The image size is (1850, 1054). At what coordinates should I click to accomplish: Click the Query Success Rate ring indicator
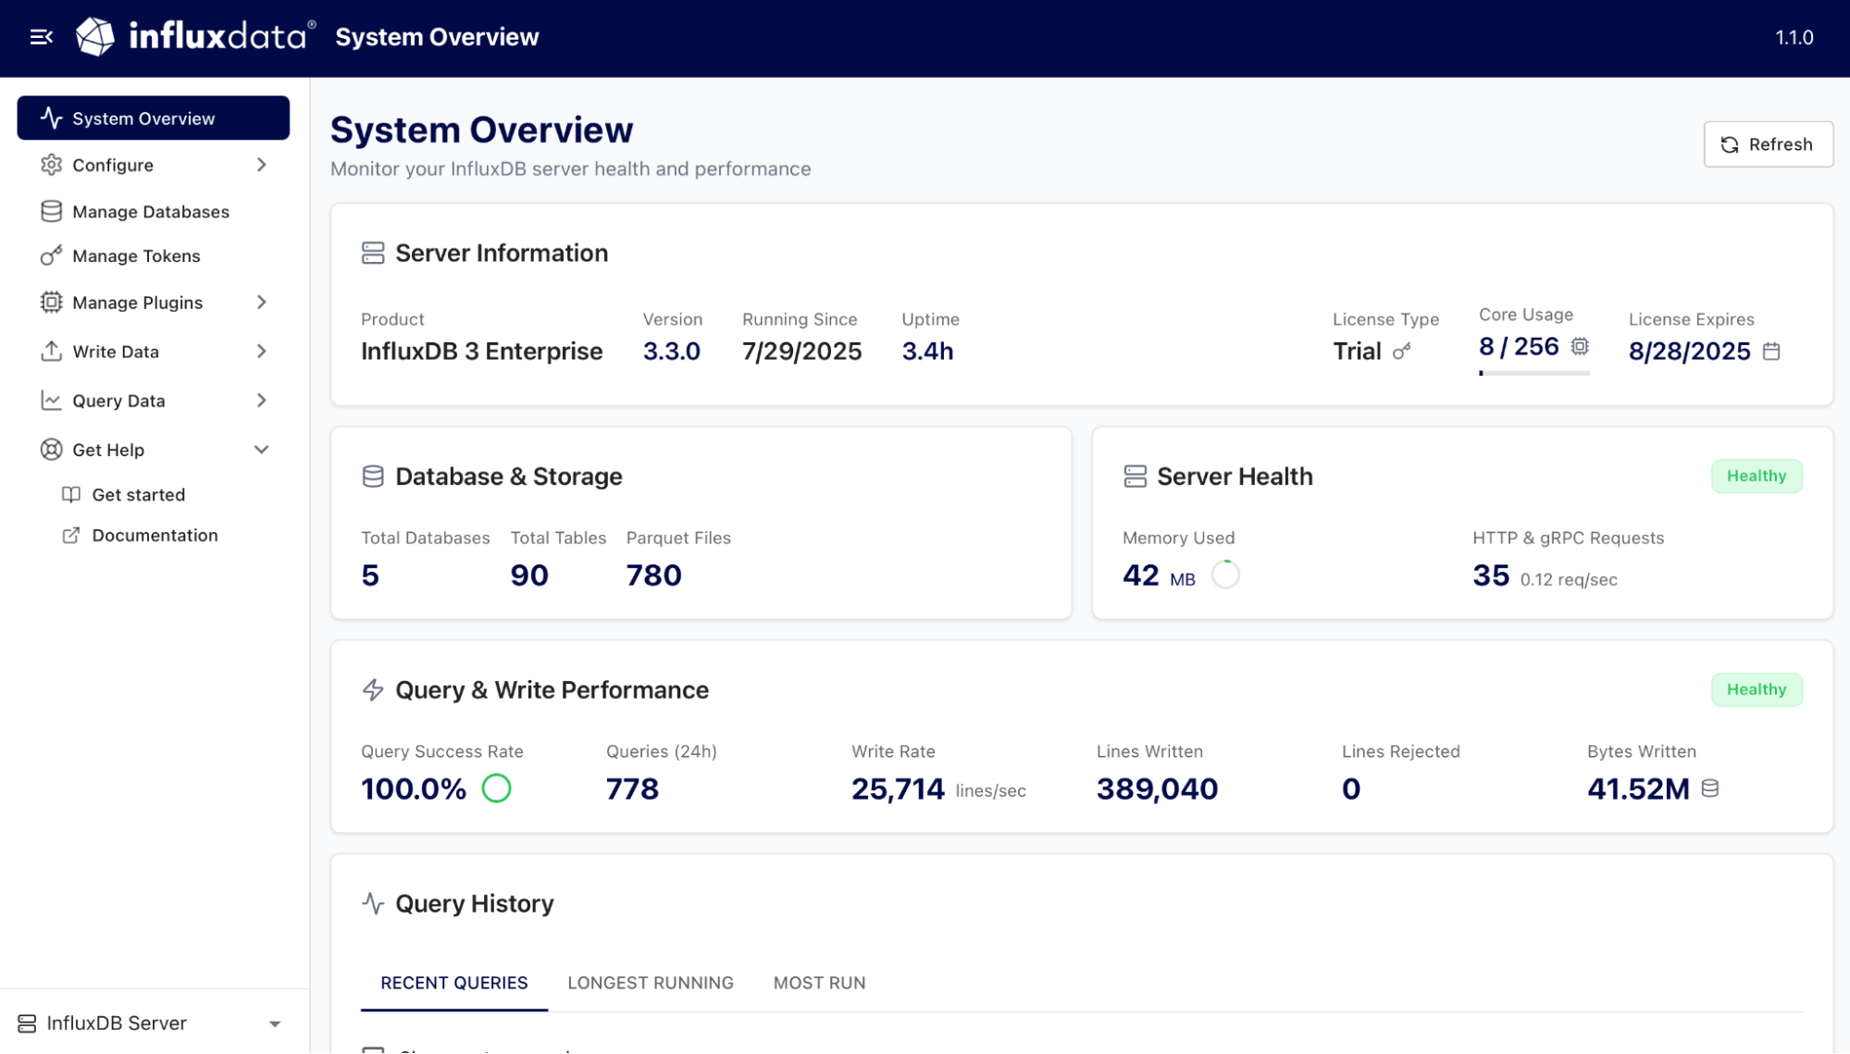[x=496, y=788]
